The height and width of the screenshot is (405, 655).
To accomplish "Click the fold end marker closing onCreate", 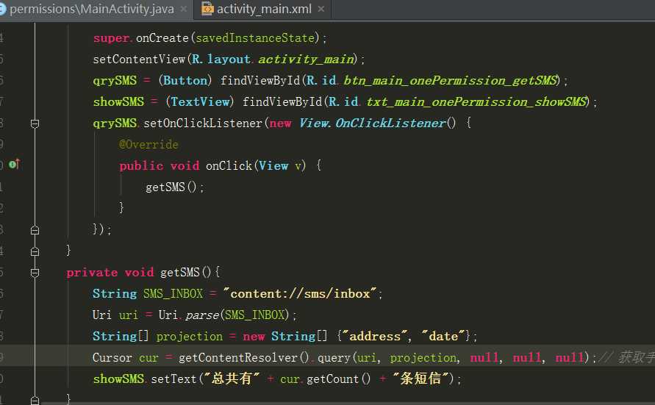I will pyautogui.click(x=35, y=251).
